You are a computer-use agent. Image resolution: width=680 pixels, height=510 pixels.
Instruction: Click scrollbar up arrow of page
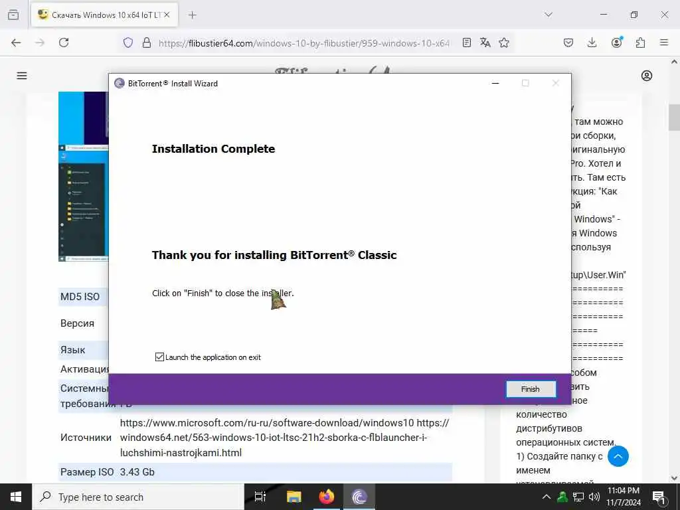(674, 62)
